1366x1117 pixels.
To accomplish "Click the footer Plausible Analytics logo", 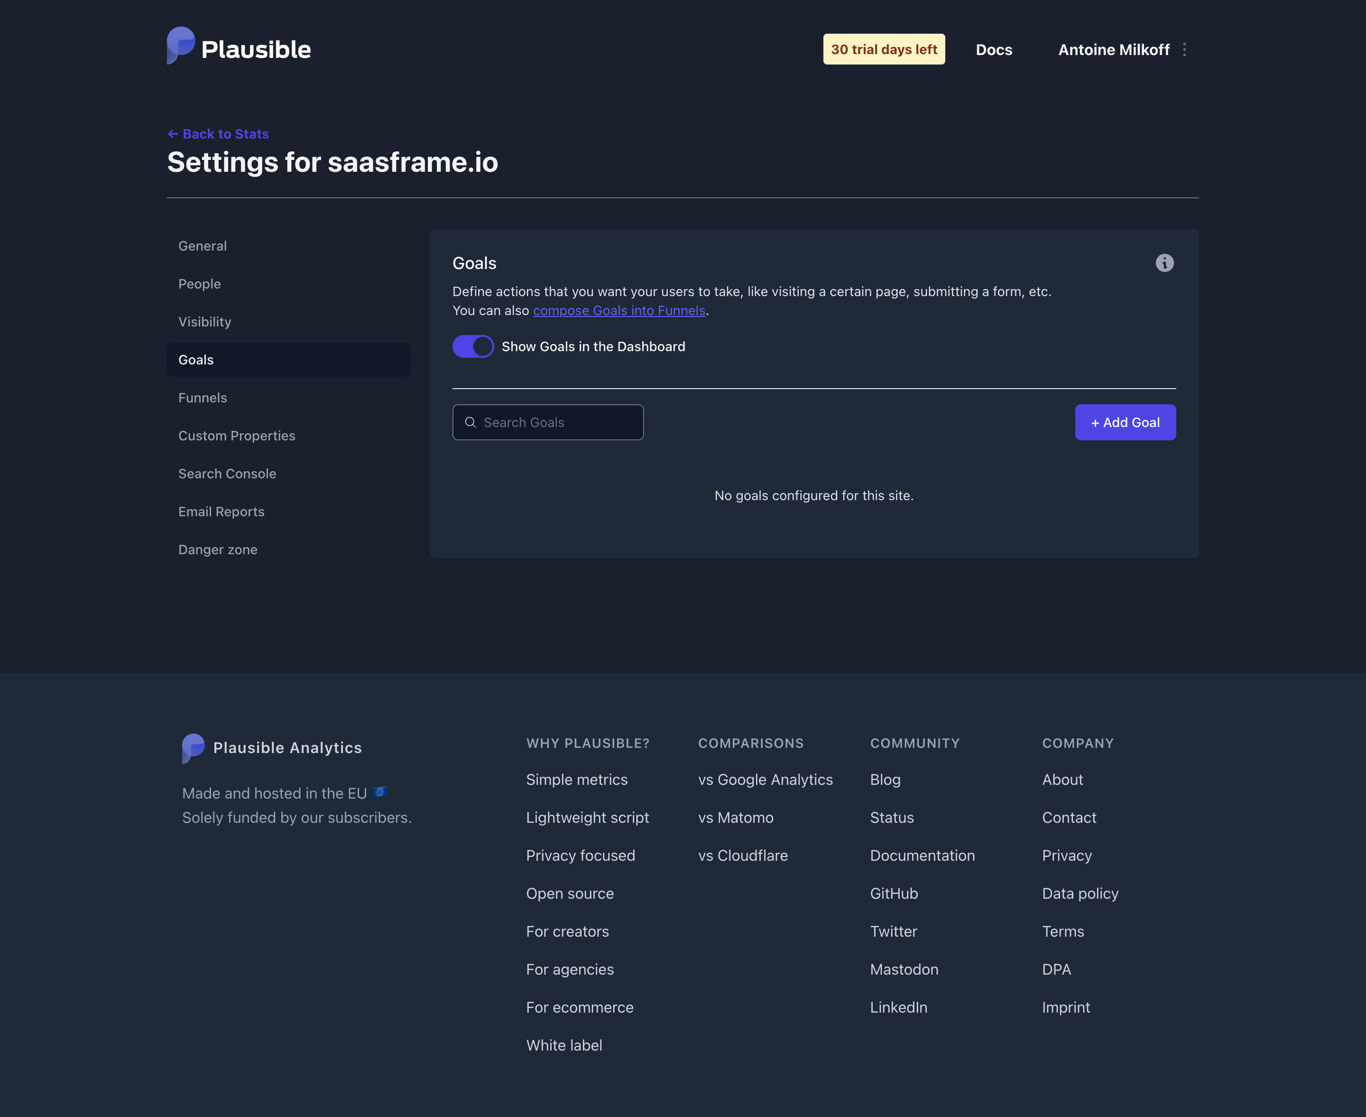I will (x=272, y=748).
